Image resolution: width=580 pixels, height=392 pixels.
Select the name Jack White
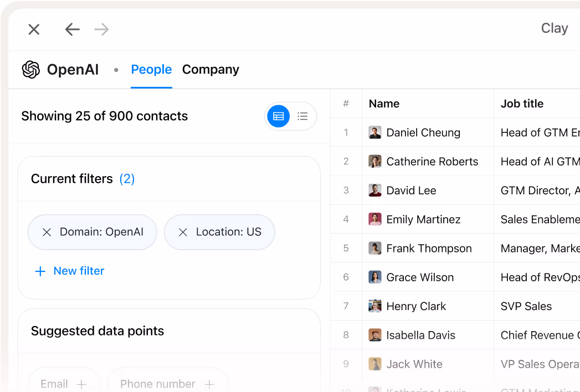414,364
